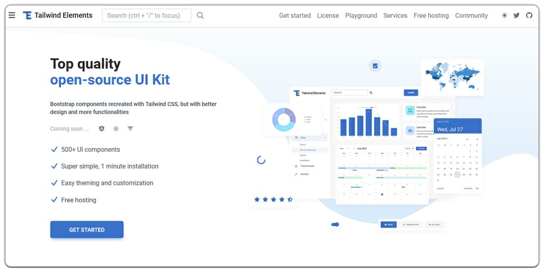544x272 pixels.
Task: Open the License link in the navbar
Action: 327,15
